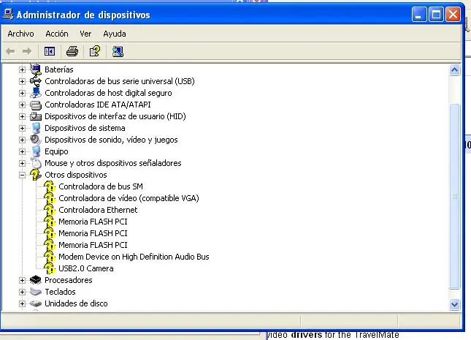Click the back arrow toolbar button
This screenshot has height=340, width=471.
click(x=10, y=51)
